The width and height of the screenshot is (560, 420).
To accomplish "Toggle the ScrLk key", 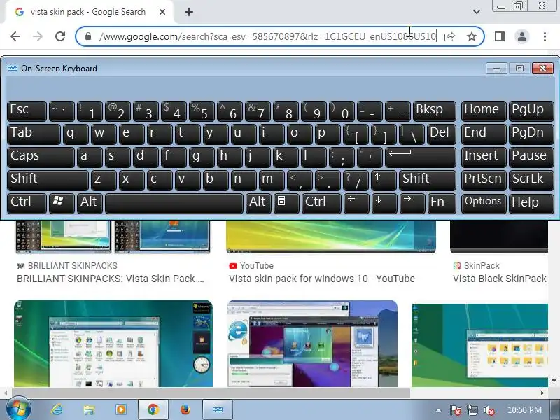I will click(x=531, y=181).
